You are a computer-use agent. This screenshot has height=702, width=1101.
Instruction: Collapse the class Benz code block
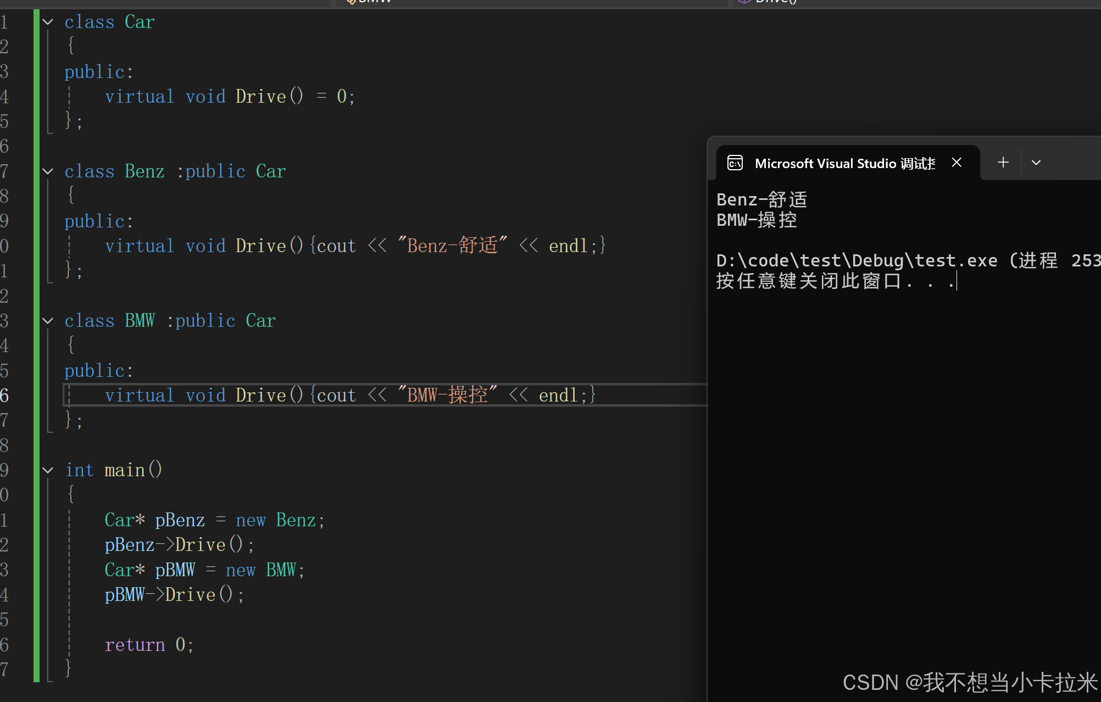[x=48, y=171]
